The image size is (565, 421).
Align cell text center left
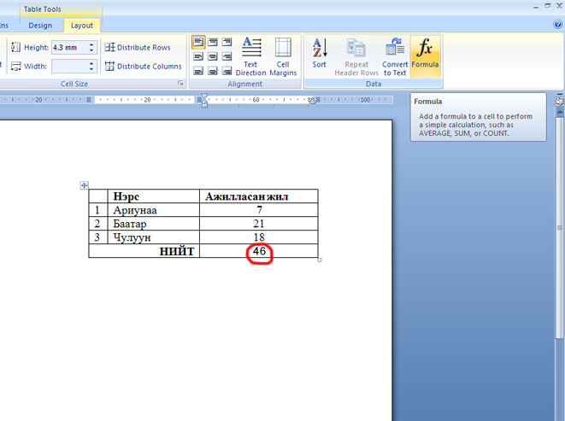[198, 56]
